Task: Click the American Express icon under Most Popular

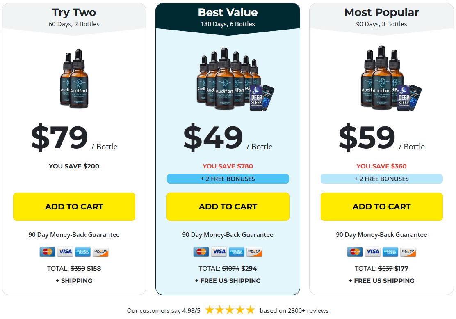Action: (390, 252)
